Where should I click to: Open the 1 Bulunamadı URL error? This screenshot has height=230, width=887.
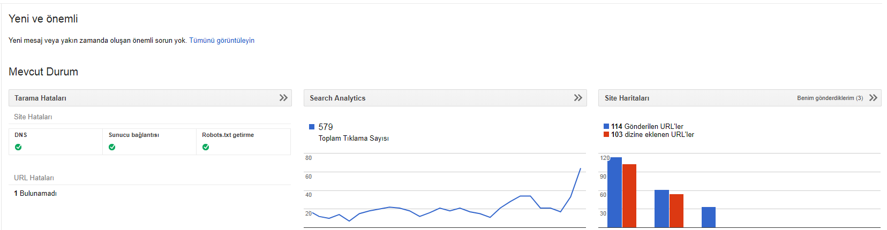click(x=35, y=194)
